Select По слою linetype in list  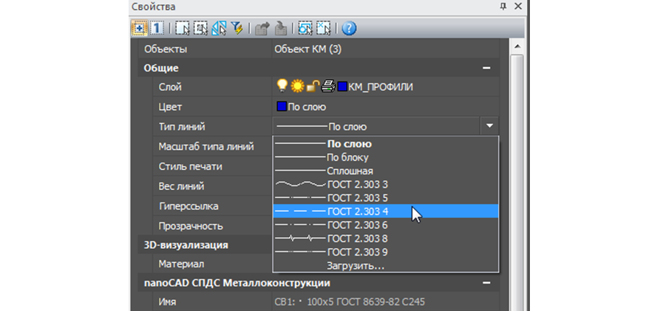click(386, 143)
